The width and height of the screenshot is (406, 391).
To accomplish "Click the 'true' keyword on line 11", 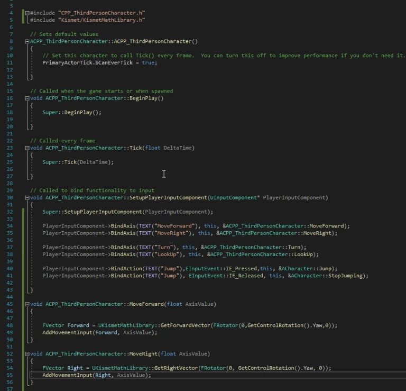I will pyautogui.click(x=148, y=63).
